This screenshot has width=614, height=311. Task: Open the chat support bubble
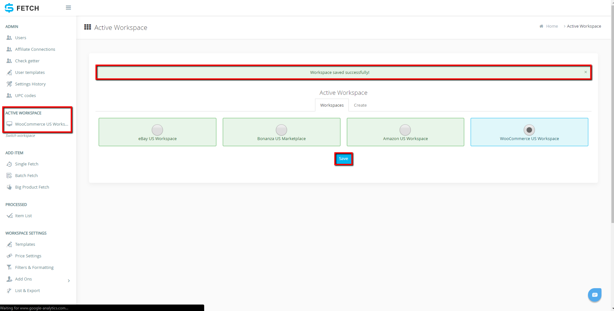tap(595, 295)
